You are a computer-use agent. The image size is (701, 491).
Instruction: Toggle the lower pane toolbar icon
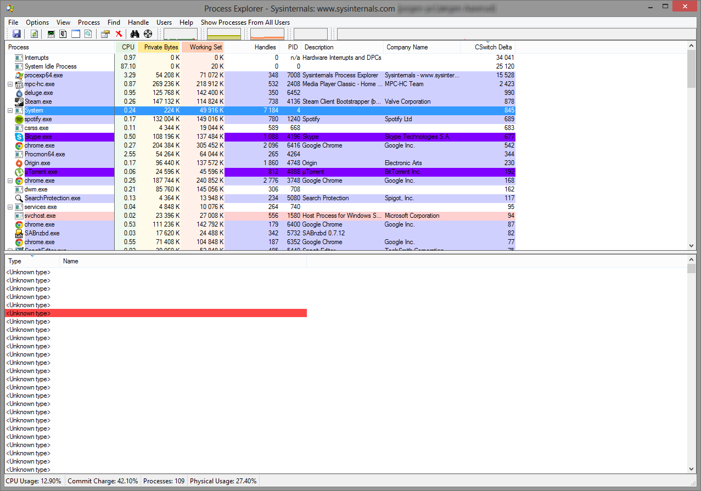point(76,34)
